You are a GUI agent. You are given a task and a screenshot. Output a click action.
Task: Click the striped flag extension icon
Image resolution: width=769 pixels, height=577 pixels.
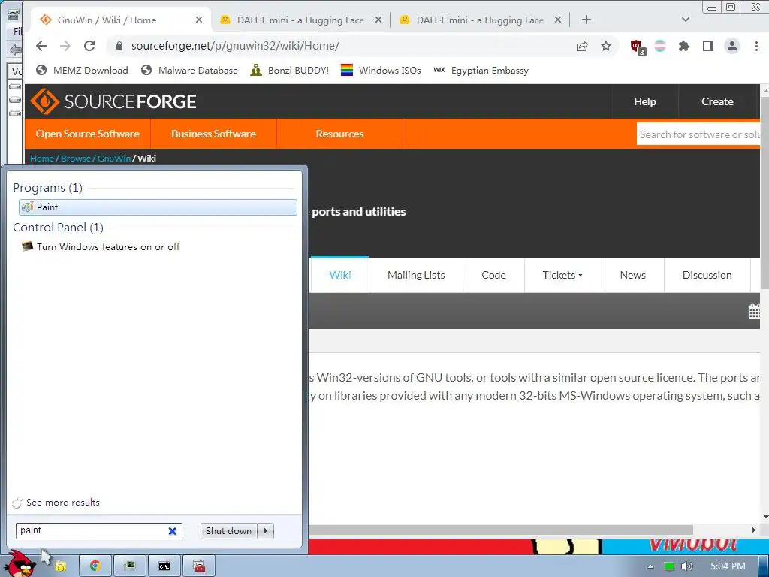point(660,46)
